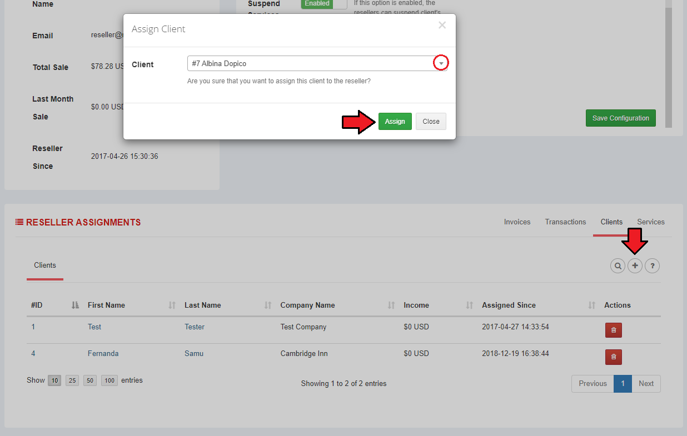Click the Last Month Sale value $0.00 USD
The width and height of the screenshot is (687, 436).
108,107
